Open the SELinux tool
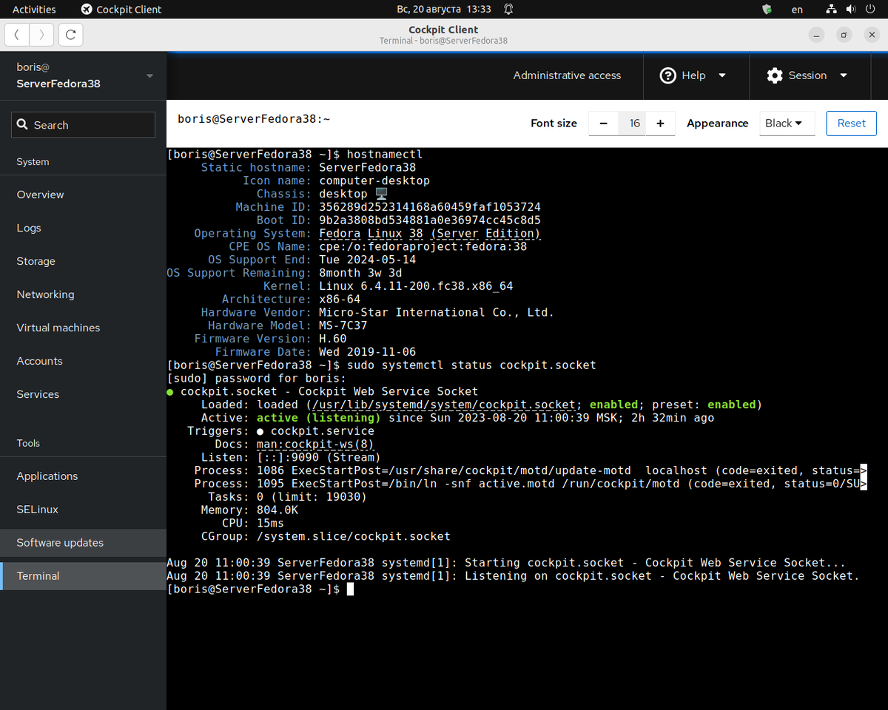888x710 pixels. coord(37,509)
